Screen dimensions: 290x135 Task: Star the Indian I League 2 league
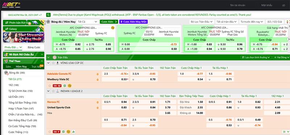(53, 91)
